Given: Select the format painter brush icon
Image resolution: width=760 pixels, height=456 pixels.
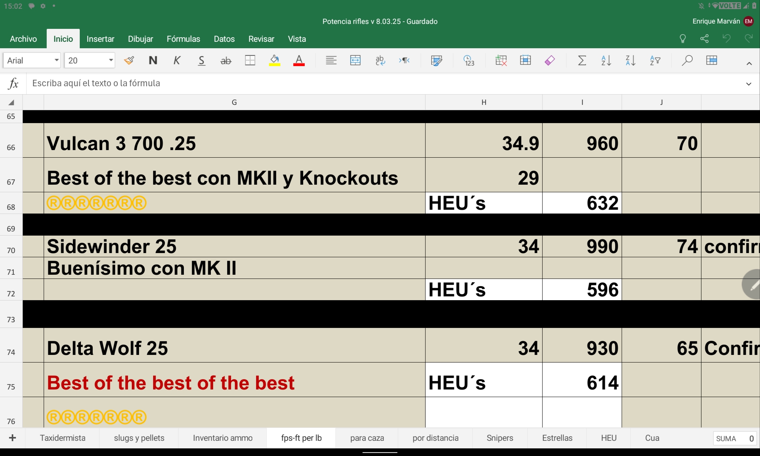Looking at the screenshot, I should [x=129, y=60].
